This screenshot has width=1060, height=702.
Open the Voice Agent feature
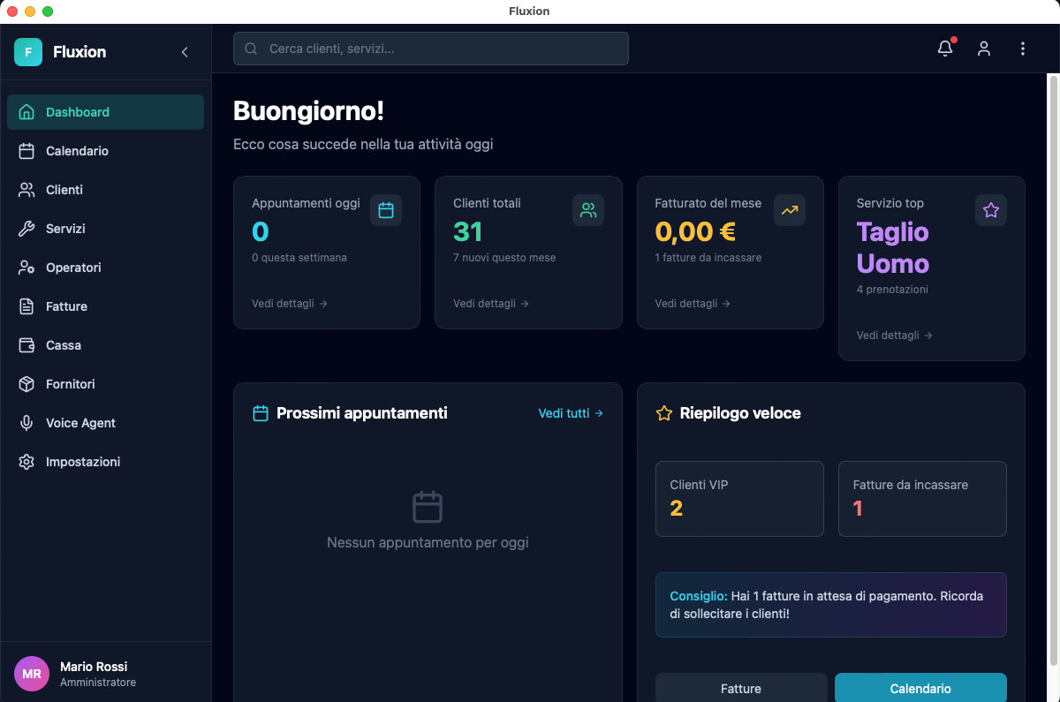coord(80,423)
